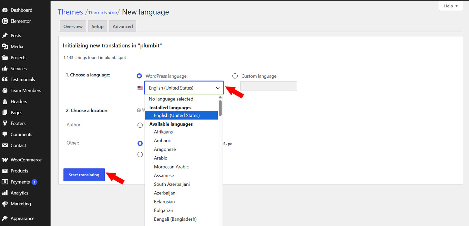469x226 pixels.
Task: Click the Team Members group icon
Action: (x=5, y=91)
